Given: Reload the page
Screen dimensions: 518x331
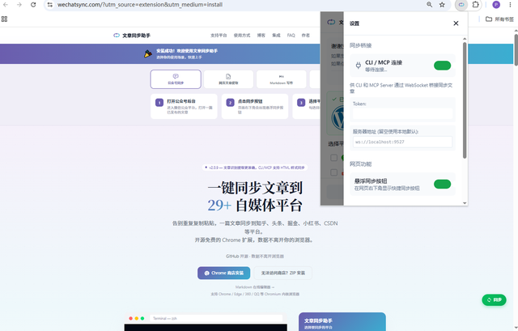Looking at the screenshot, I should 33,5.
